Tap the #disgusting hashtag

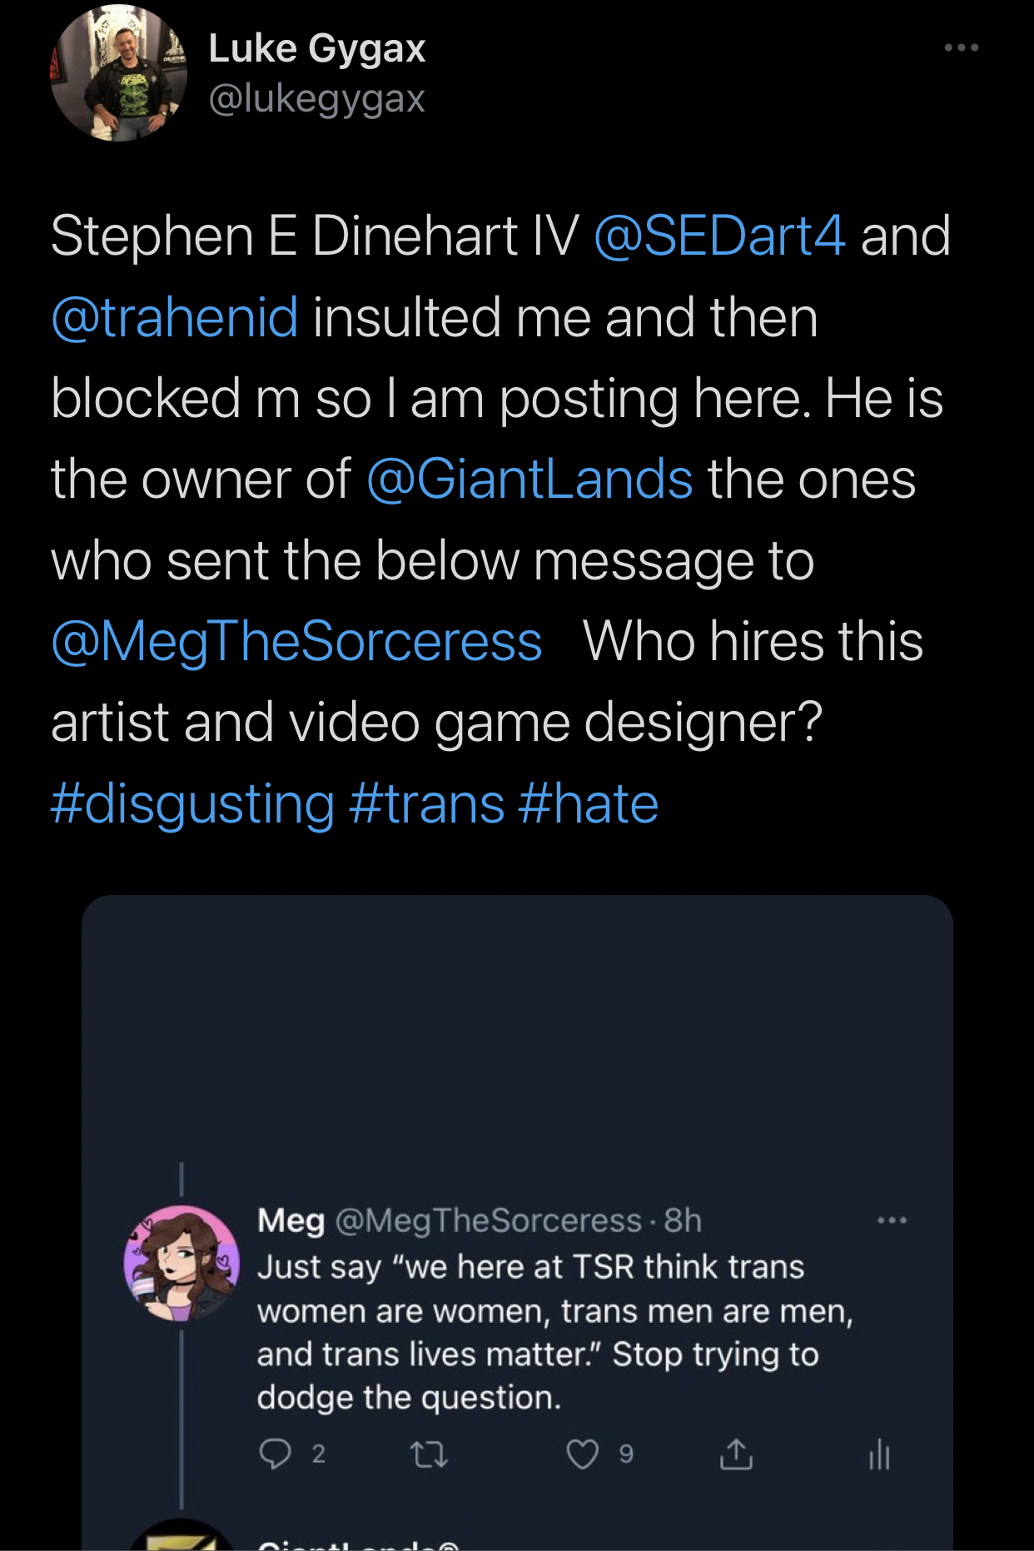192,804
